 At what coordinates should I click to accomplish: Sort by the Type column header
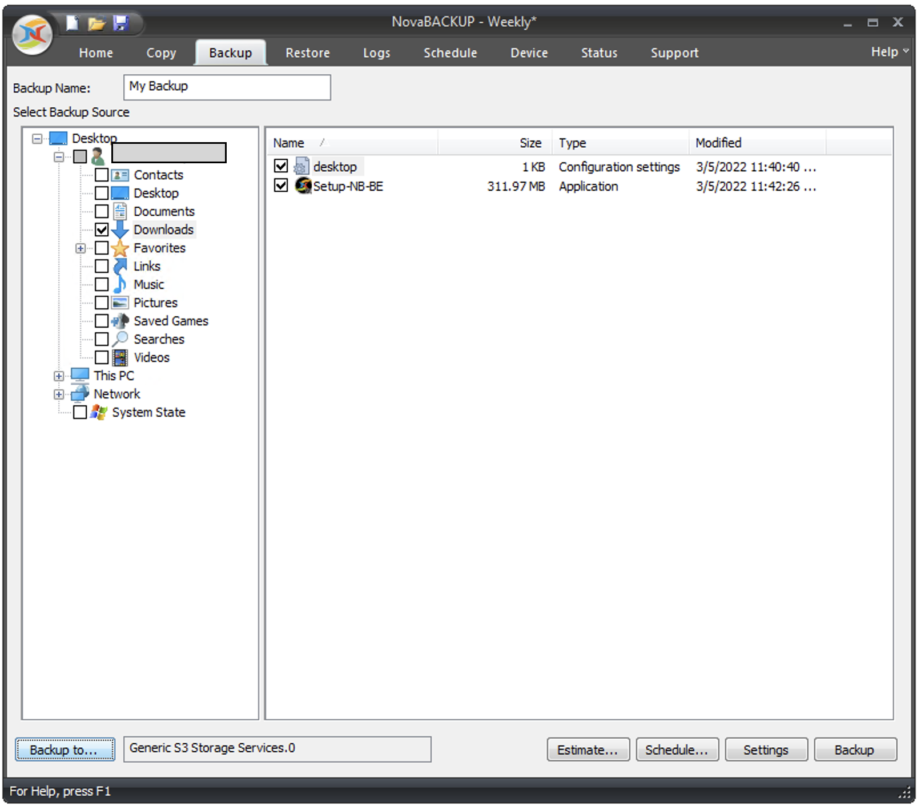click(621, 143)
